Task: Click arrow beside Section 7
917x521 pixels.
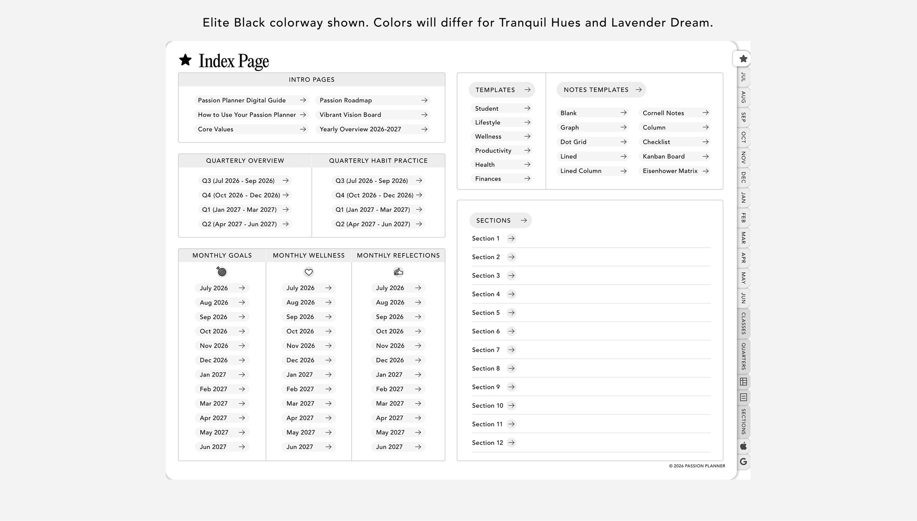Action: [x=511, y=350]
